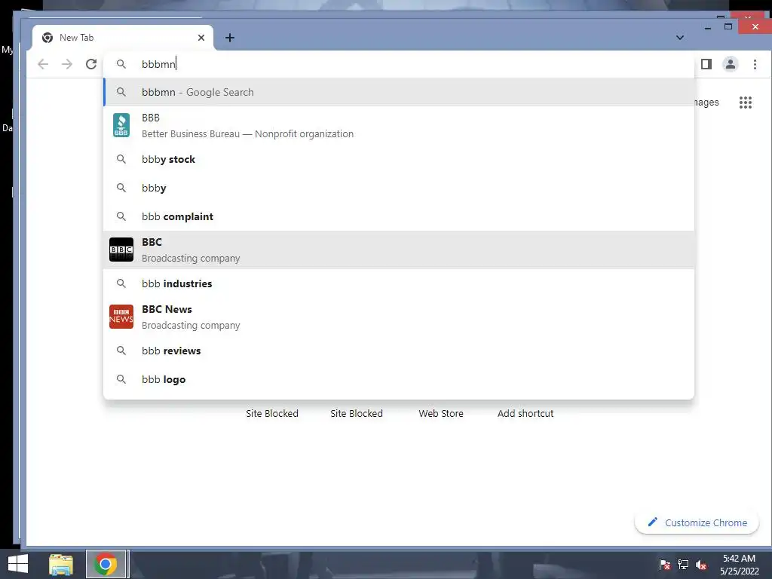Open the Windows Start menu
This screenshot has height=579, width=772.
(x=18, y=564)
